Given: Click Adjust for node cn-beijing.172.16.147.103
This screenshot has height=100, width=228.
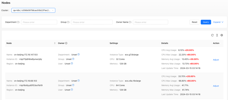Looking at the screenshot, I should (216, 60).
